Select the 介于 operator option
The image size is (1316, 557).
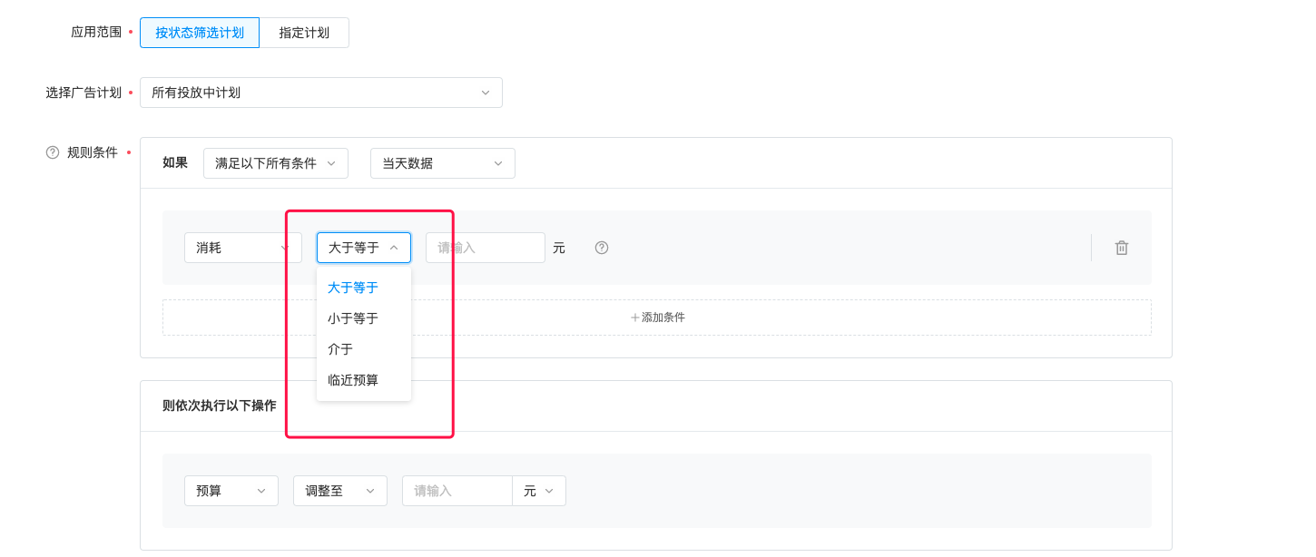(x=340, y=349)
